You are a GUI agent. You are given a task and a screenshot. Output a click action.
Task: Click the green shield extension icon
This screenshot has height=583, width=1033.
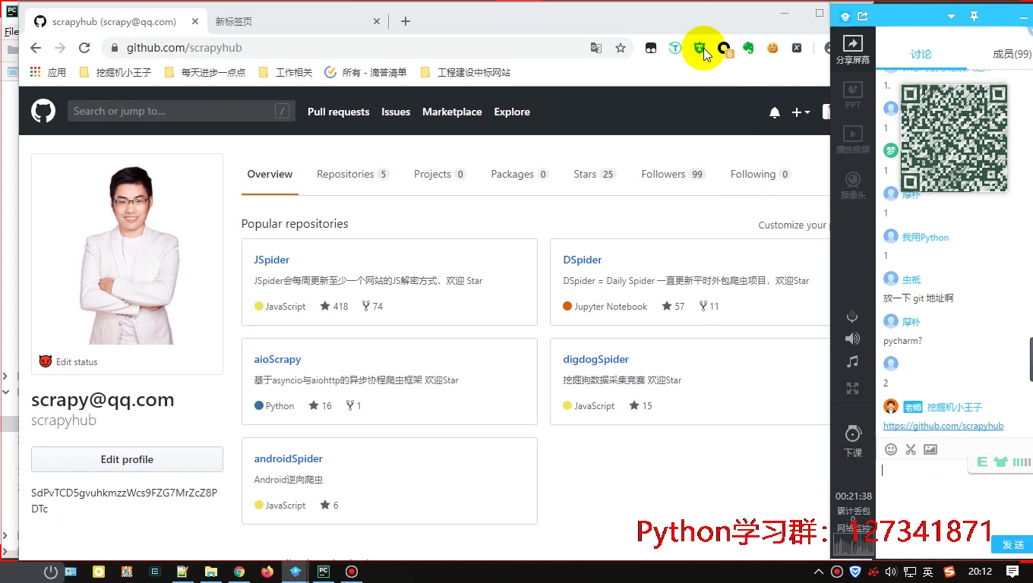pyautogui.click(x=700, y=48)
